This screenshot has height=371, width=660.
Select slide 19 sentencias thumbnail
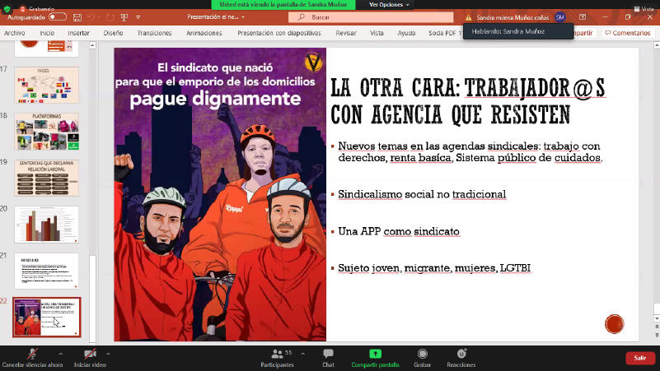[46, 178]
